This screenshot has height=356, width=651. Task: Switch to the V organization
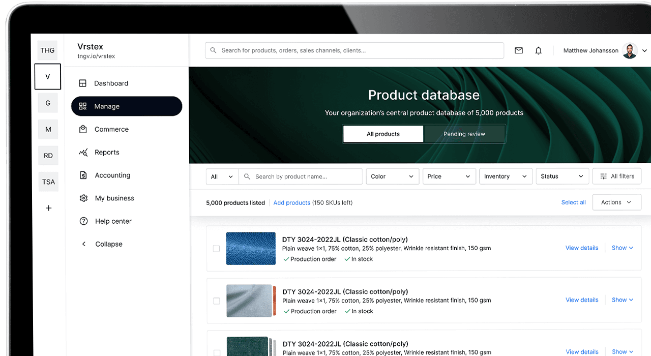tap(48, 77)
